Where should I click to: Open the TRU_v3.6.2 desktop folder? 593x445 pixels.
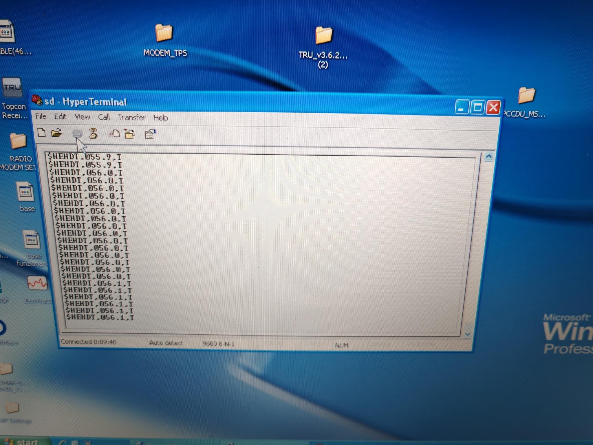[323, 36]
